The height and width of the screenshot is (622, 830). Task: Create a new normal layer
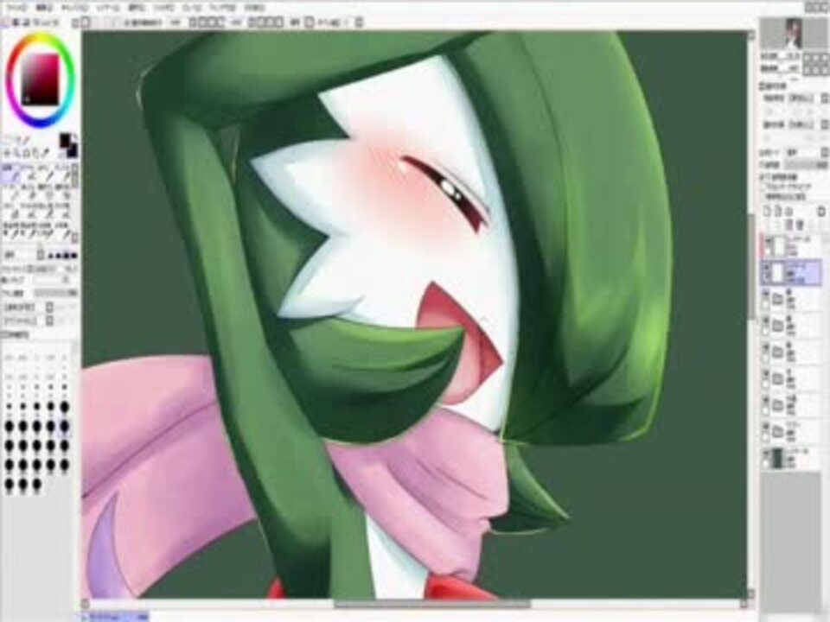[767, 211]
